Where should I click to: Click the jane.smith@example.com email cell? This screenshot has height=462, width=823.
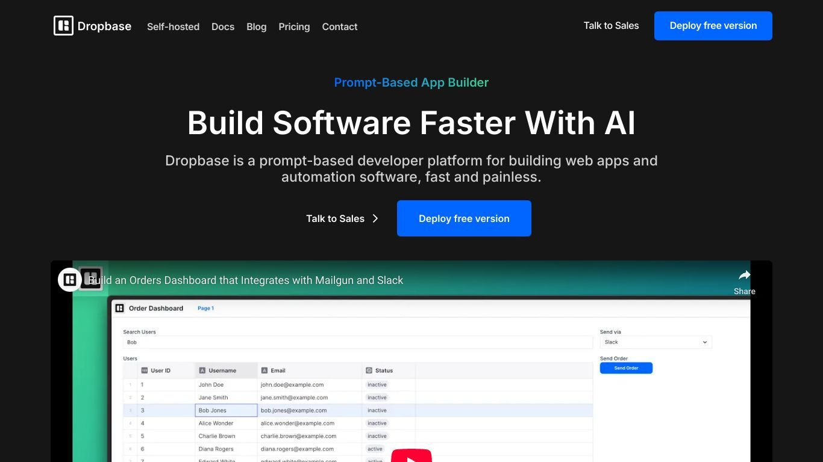(x=310, y=398)
